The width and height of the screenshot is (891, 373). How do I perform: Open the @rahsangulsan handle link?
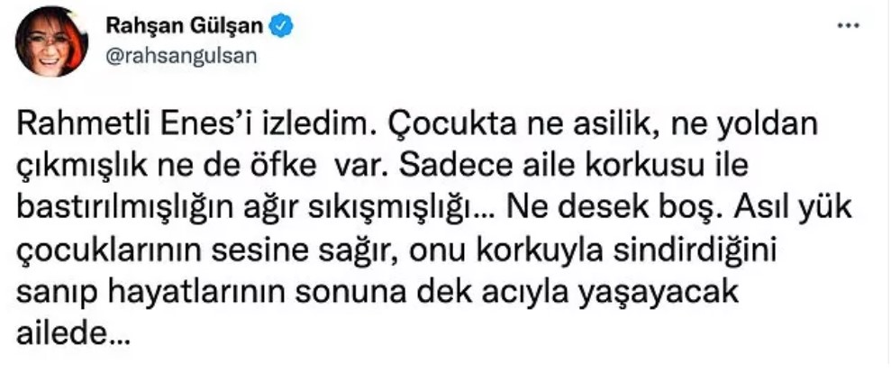point(177,53)
